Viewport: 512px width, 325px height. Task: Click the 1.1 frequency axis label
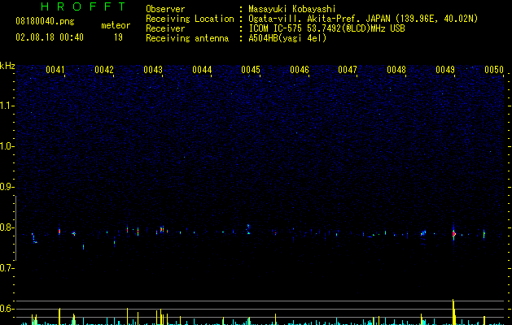click(7, 106)
